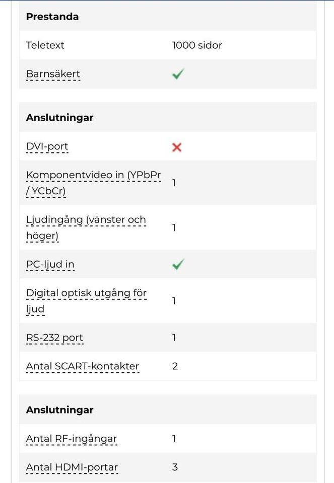Click the value 2 for SCART-kontakter
The image size is (334, 483).
(175, 366)
